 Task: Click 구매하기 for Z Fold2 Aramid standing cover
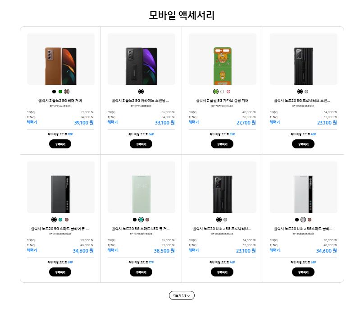click(x=141, y=144)
